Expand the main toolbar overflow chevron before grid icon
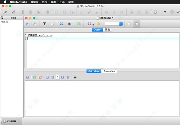The image size is (180, 125). point(165,12)
